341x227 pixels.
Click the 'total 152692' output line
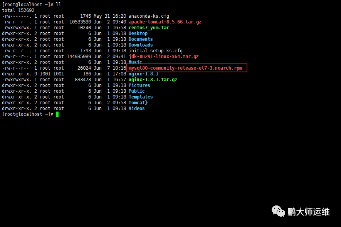(x=18, y=10)
